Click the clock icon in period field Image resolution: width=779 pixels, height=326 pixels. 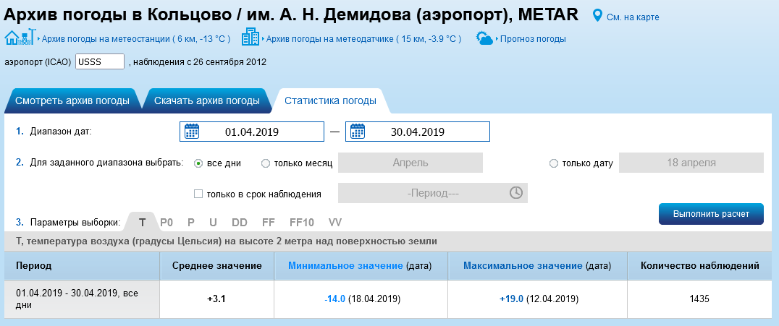[516, 193]
